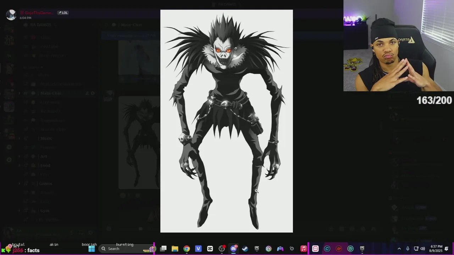Viewport: 454px width, 255px height.
Task: Open File Explorer from the taskbar
Action: pyautogui.click(x=175, y=249)
